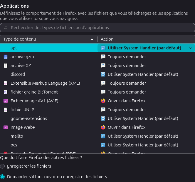The width and height of the screenshot is (195, 182).
Task: Select "Demander s'il faut ouvrir ou enregistrer" option
Action: [x=3, y=177]
